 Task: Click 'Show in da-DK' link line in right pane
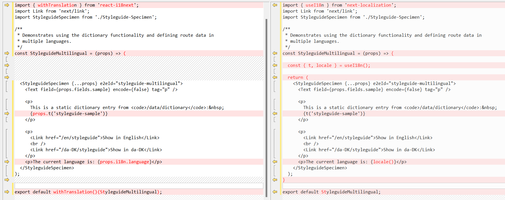click(x=369, y=150)
